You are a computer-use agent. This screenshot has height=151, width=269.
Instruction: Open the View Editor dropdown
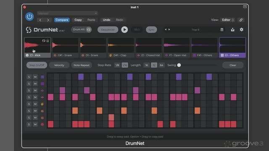point(228,20)
